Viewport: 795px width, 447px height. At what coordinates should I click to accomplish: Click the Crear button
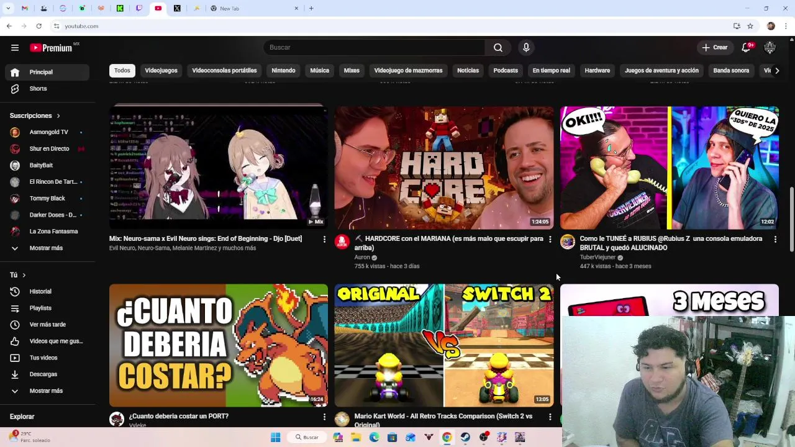[x=714, y=48]
